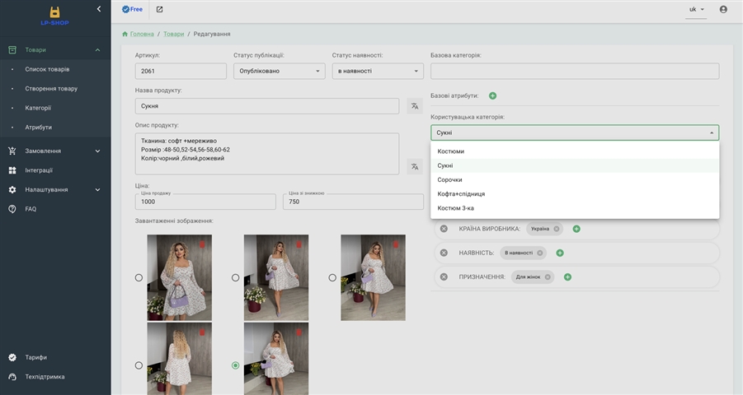Open the external link icon in top bar
Screen dimensions: 743x395
click(159, 10)
